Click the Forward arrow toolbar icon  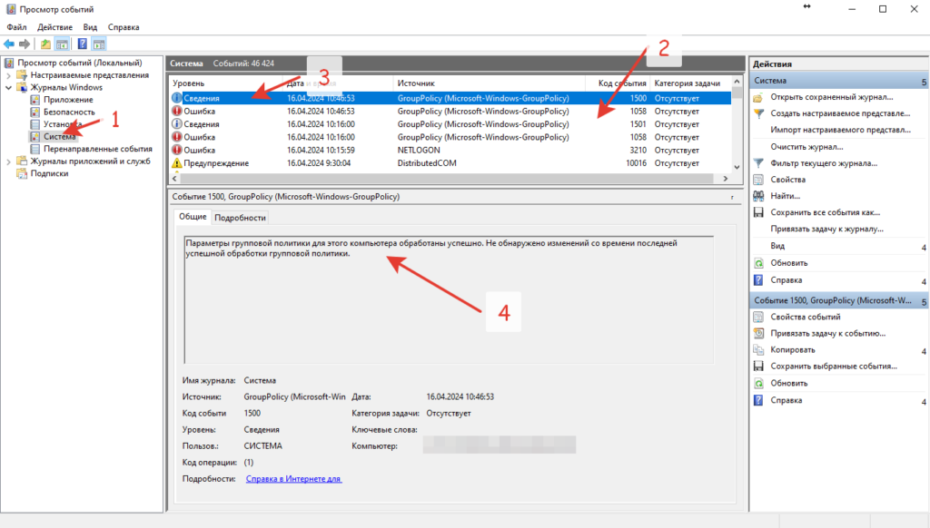pos(25,44)
